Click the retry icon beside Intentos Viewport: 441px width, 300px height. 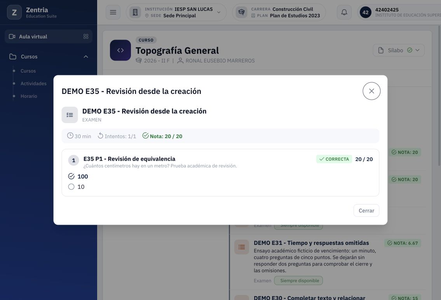pos(100,136)
